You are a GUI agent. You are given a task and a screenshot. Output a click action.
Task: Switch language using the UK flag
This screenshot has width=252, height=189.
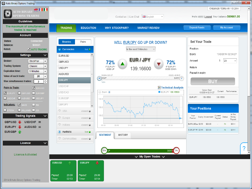[x=36, y=10]
